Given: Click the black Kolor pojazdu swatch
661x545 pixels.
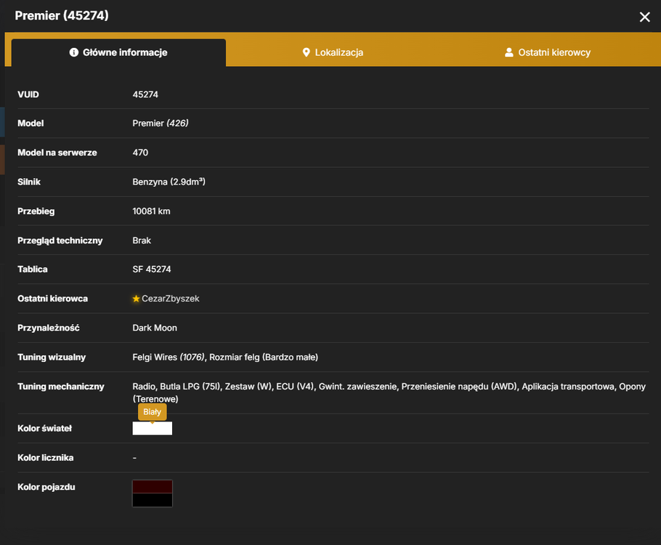Looking at the screenshot, I should pyautogui.click(x=153, y=500).
